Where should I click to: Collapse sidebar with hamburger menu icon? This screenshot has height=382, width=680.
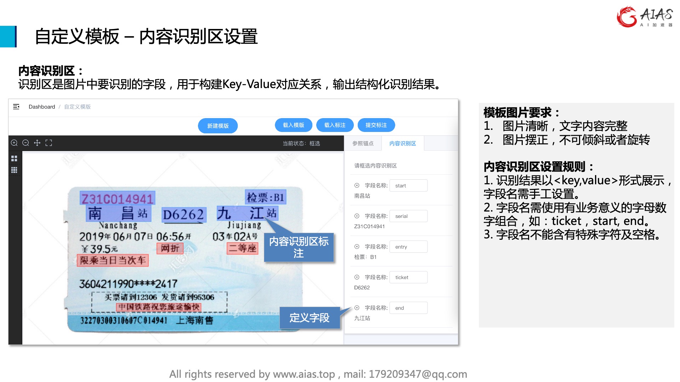(16, 106)
